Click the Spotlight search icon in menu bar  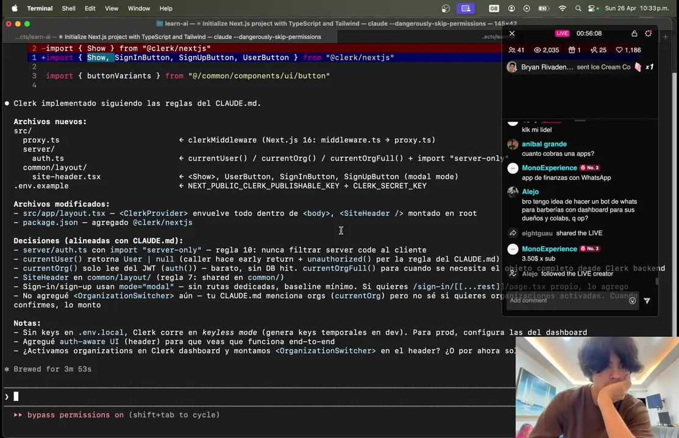pos(578,9)
